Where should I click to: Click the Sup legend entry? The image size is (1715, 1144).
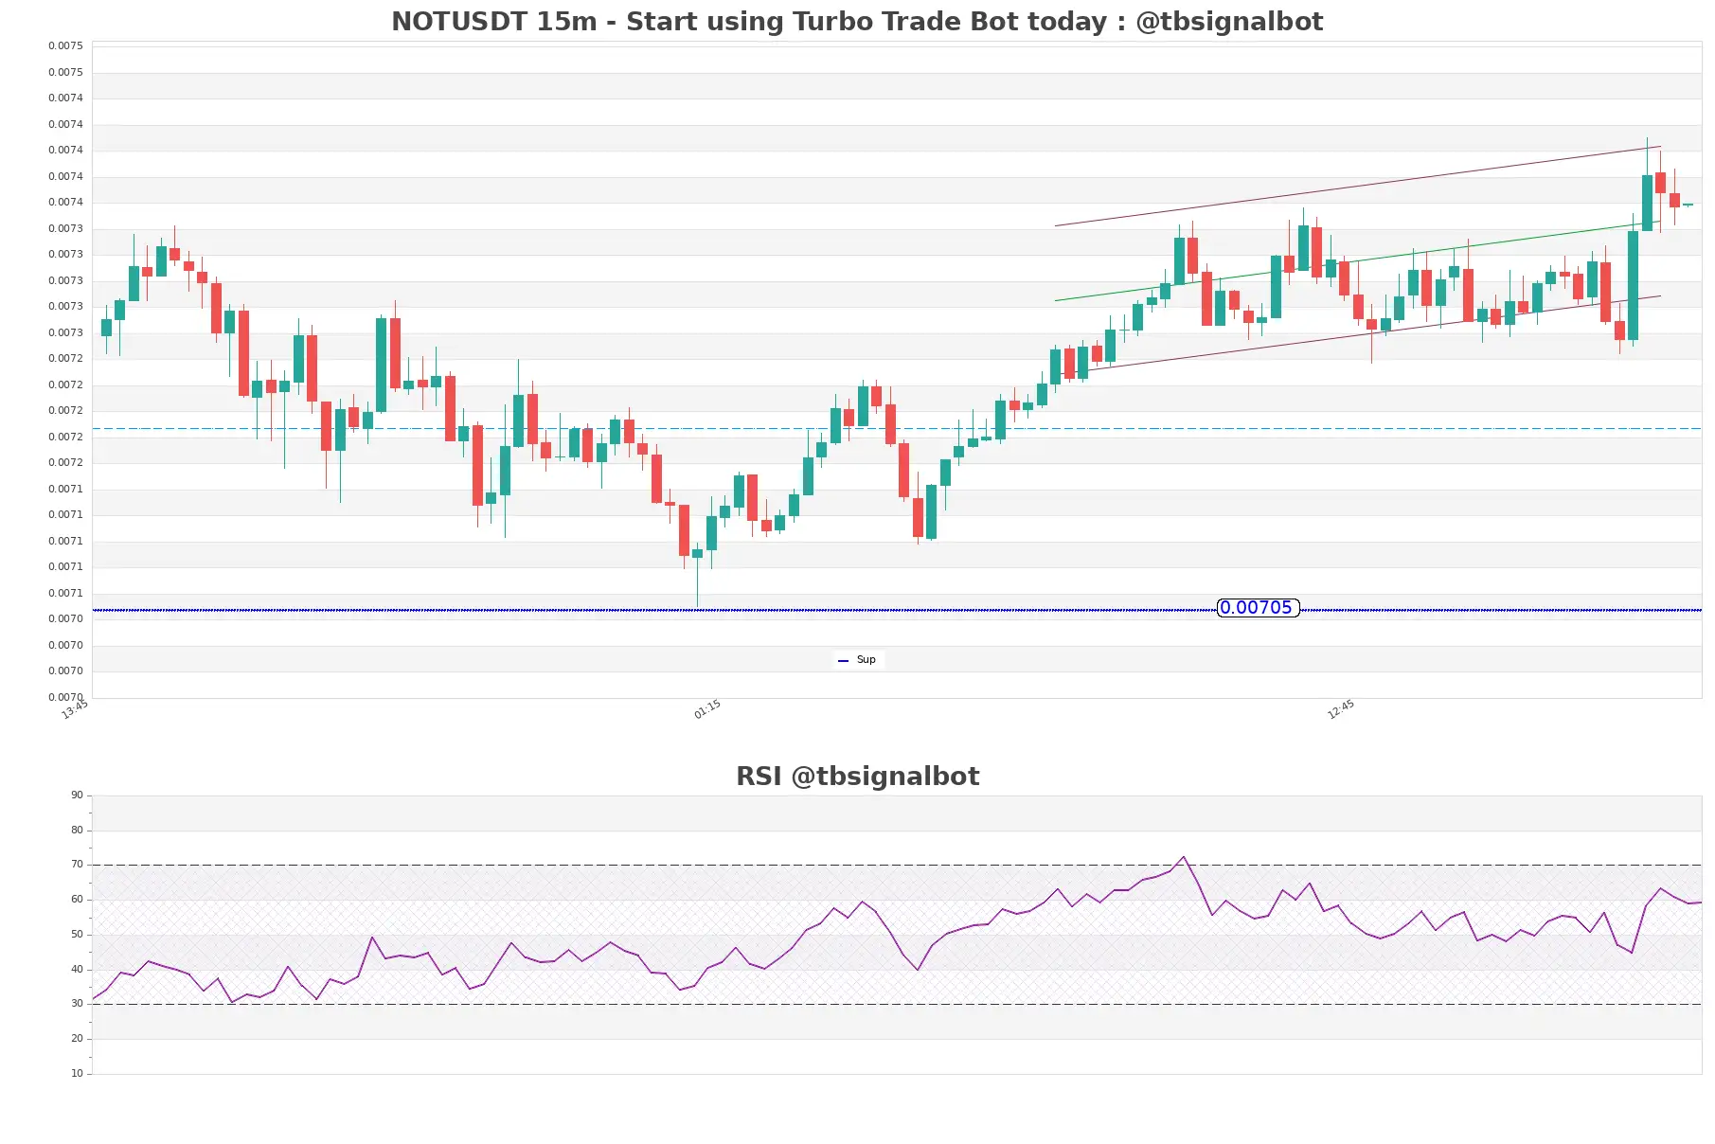858,660
